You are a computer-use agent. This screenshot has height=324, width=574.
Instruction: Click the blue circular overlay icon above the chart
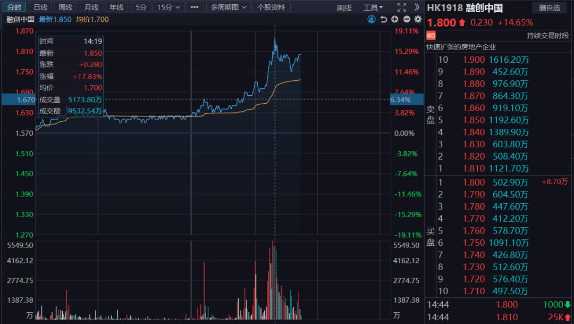[371, 20]
